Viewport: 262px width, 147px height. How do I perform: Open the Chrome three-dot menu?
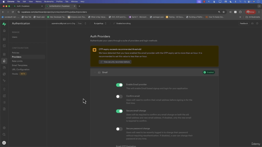[x=259, y=12]
